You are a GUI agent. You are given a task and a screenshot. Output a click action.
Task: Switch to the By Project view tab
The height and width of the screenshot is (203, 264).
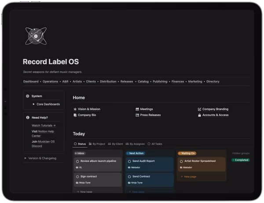point(97,144)
